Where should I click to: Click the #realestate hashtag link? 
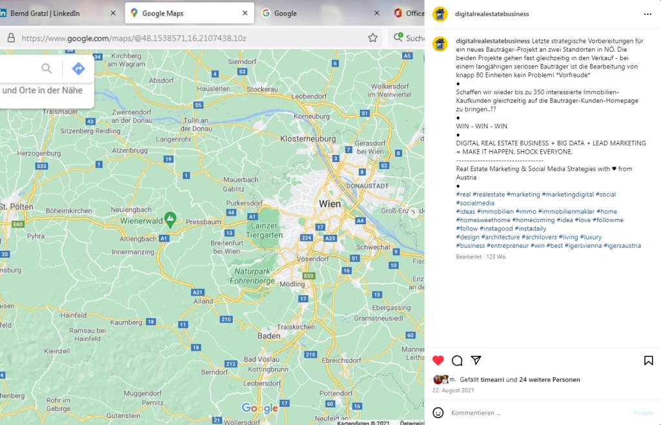click(x=489, y=194)
